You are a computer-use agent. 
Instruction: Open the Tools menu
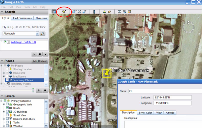coord(27,7)
